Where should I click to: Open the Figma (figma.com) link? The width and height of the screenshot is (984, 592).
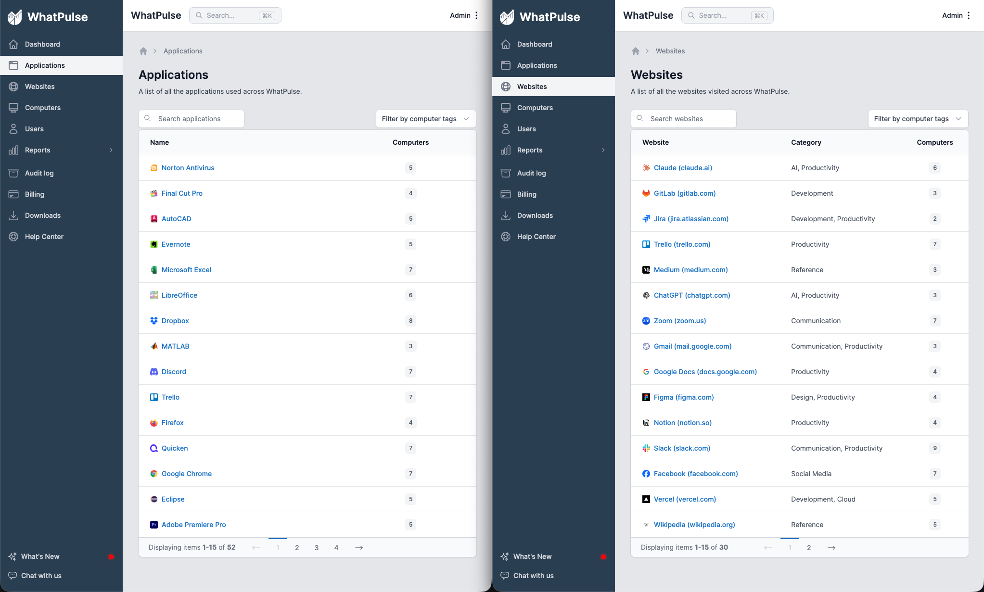click(x=684, y=397)
